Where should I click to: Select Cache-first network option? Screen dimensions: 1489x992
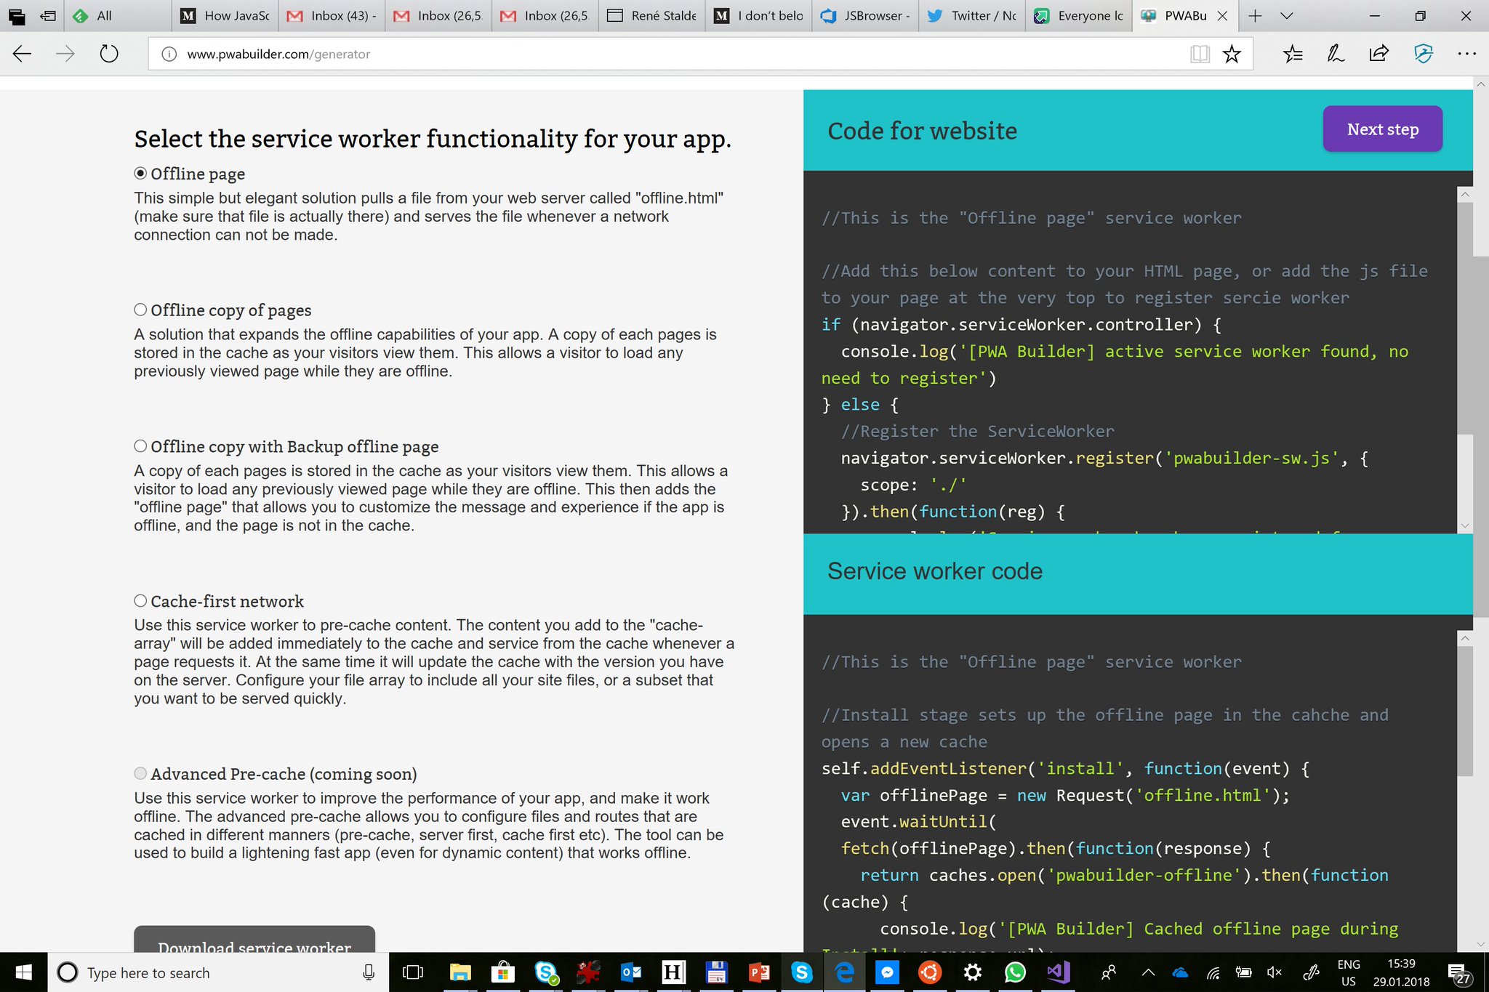click(140, 600)
